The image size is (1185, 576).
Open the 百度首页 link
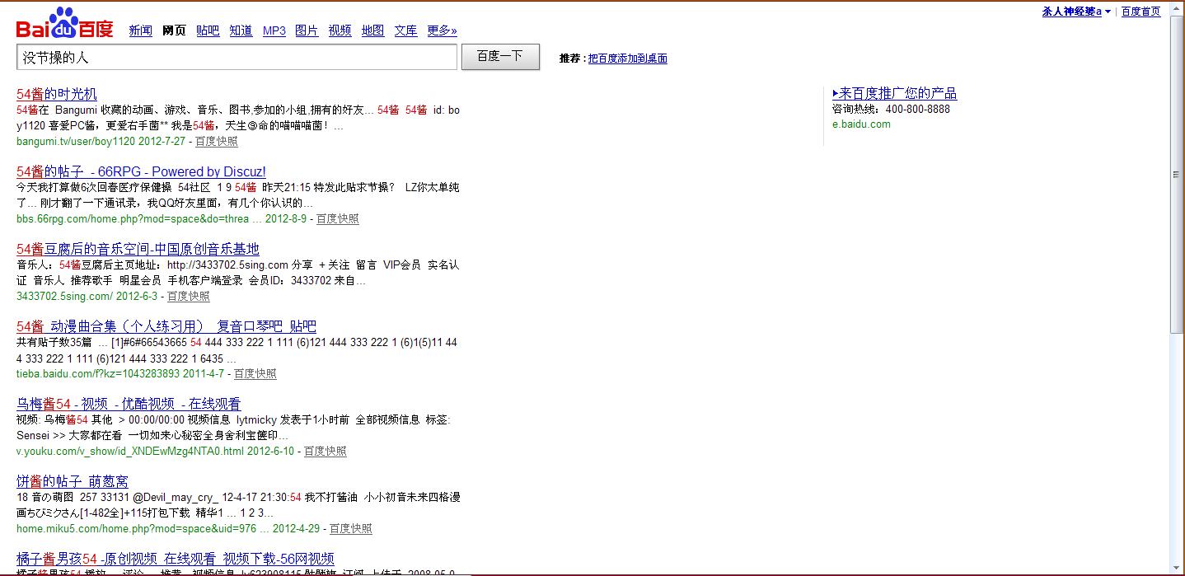point(1141,12)
